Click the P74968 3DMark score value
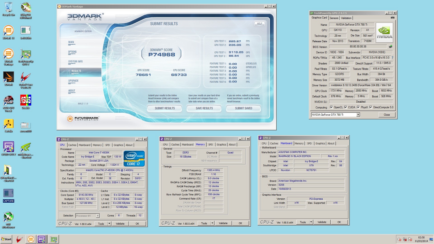Image resolution: width=434 pixels, height=244 pixels. (162, 55)
